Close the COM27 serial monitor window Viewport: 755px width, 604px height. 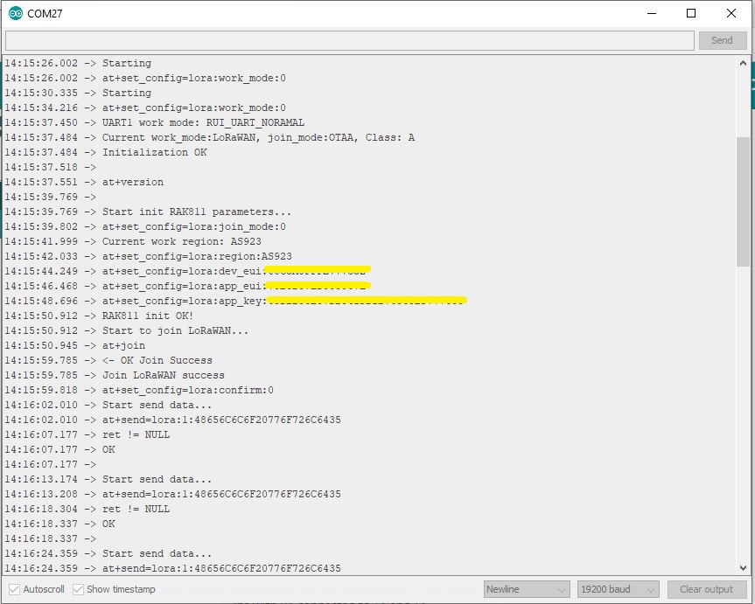(x=731, y=13)
